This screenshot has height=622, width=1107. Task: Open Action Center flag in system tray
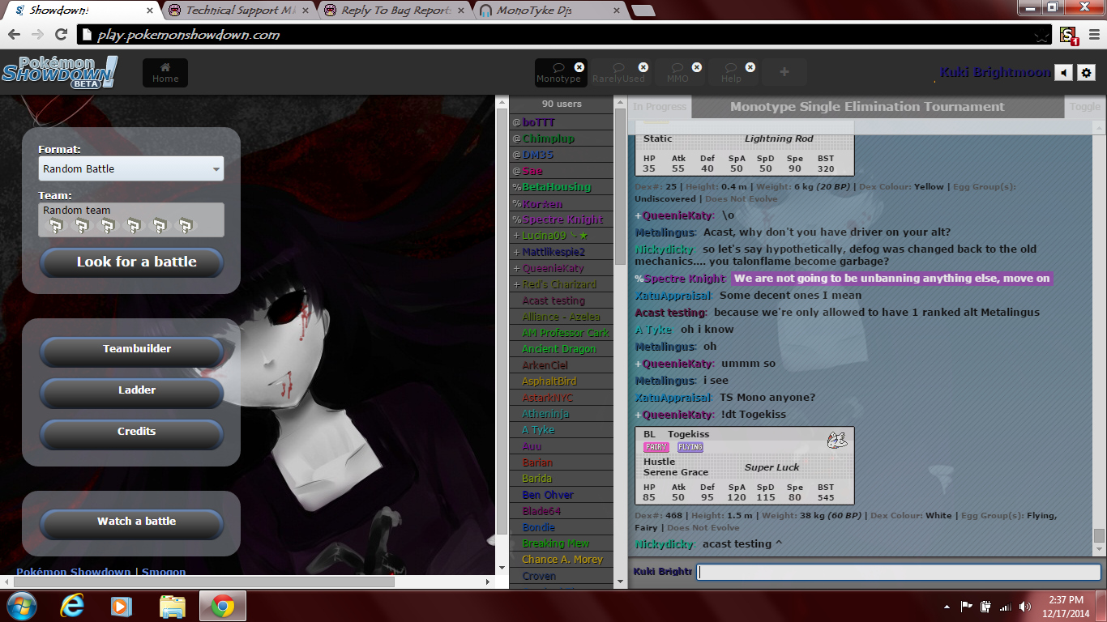click(x=967, y=607)
